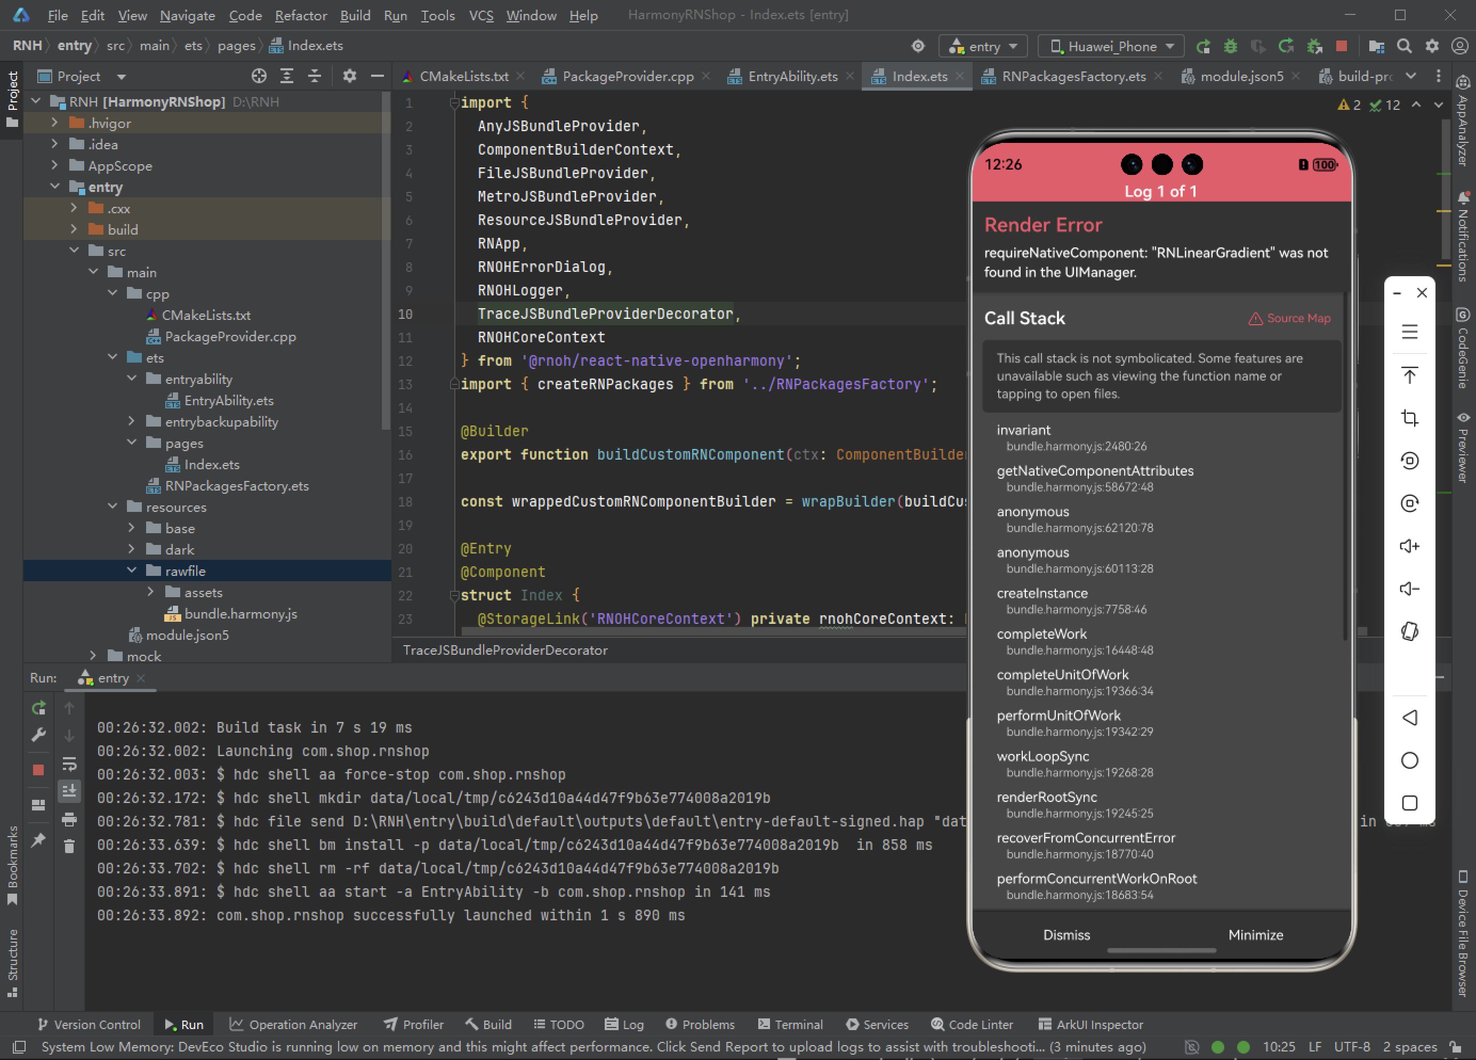Select bundle.harmony.js in project tree

[x=240, y=614]
